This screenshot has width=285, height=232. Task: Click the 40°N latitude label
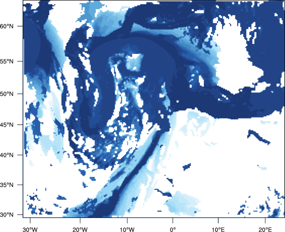[7, 155]
